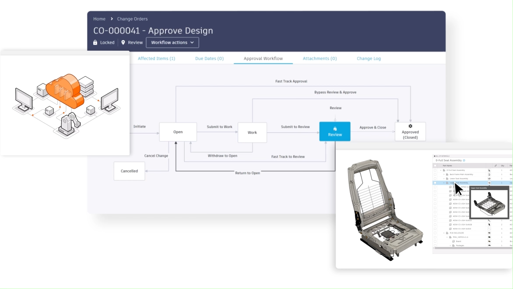Click part preview icon in Lower Seat Assembly row
The image size is (513, 289).
[x=489, y=179]
